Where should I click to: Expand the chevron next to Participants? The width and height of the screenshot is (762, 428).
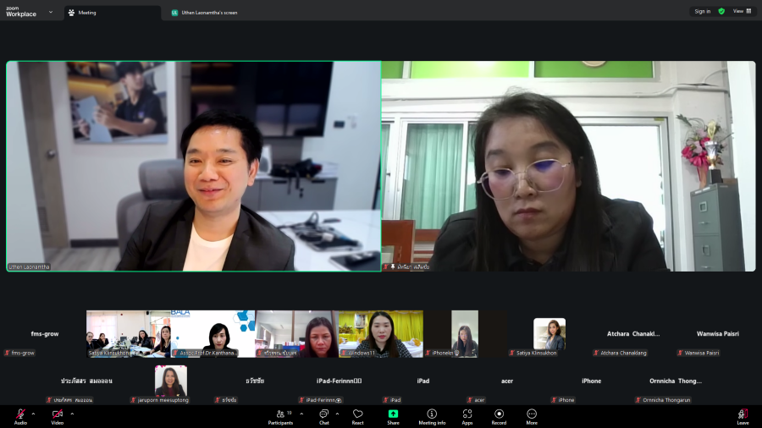pos(301,414)
